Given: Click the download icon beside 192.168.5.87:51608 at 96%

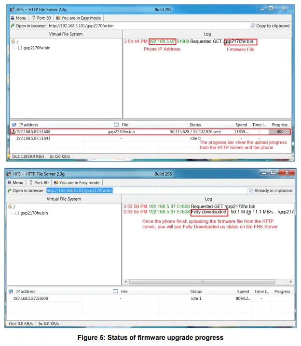Looking at the screenshot, I should pos(13,131).
